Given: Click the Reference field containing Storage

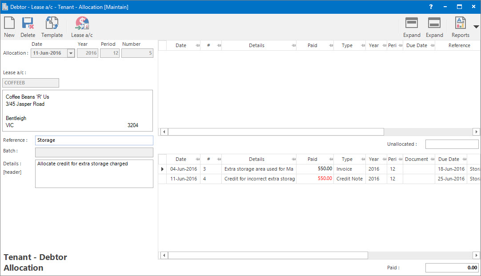Looking at the screenshot, I should coord(94,140).
